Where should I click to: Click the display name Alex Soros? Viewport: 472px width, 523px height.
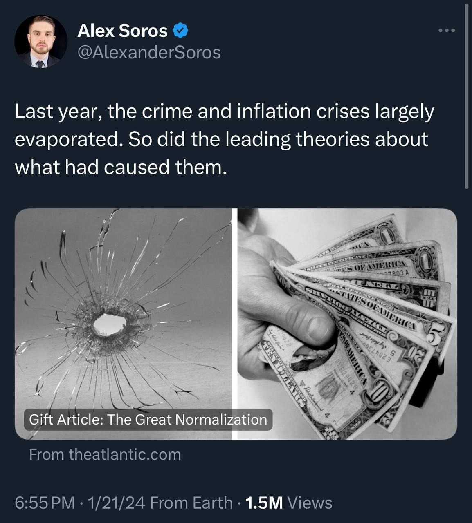(122, 31)
